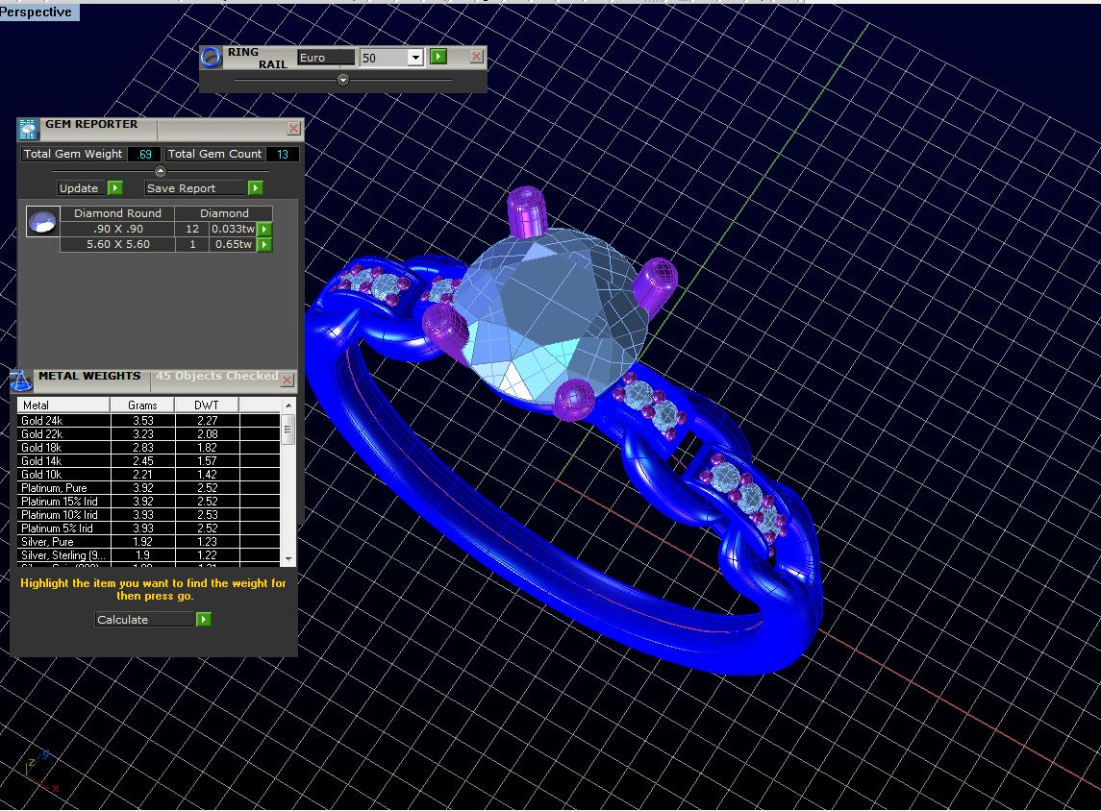The width and height of the screenshot is (1101, 811).
Task: Expand Ring Rail using the round arrow handle
Action: tap(343, 81)
